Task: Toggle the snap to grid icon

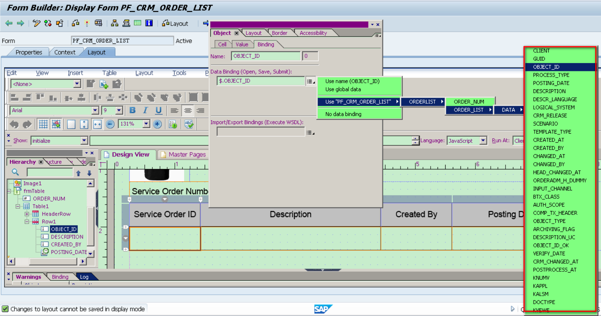Action: pos(56,124)
